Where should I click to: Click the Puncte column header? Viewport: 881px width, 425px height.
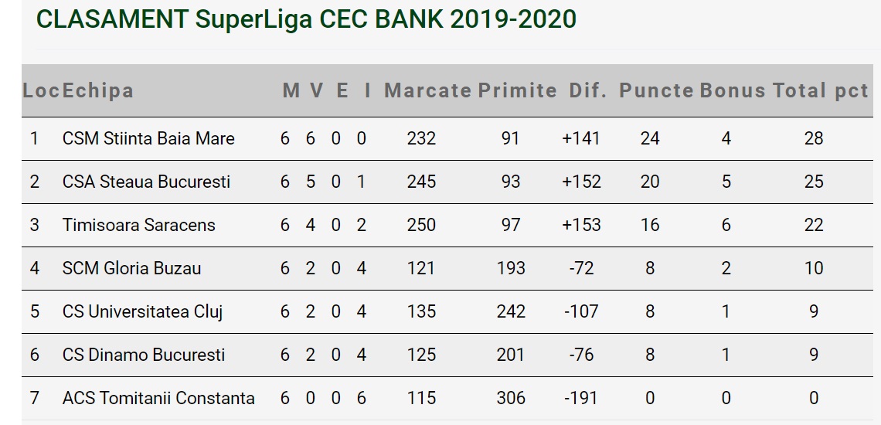(x=656, y=90)
